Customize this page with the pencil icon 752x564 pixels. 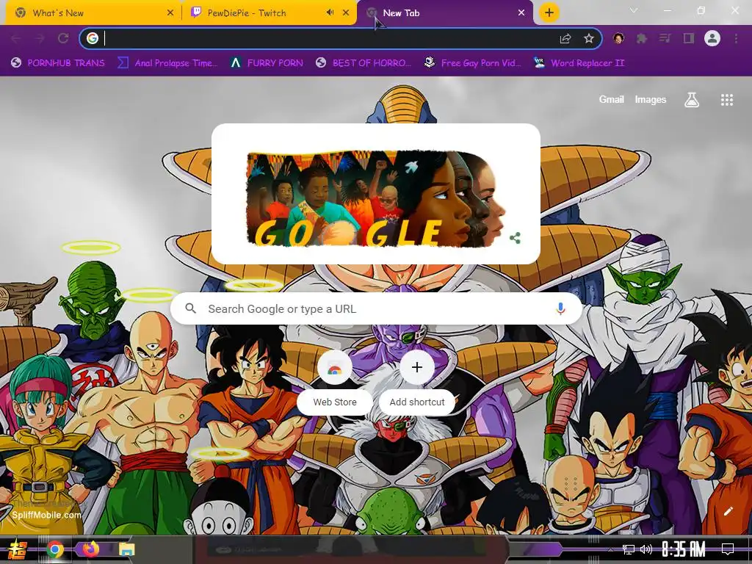[728, 511]
